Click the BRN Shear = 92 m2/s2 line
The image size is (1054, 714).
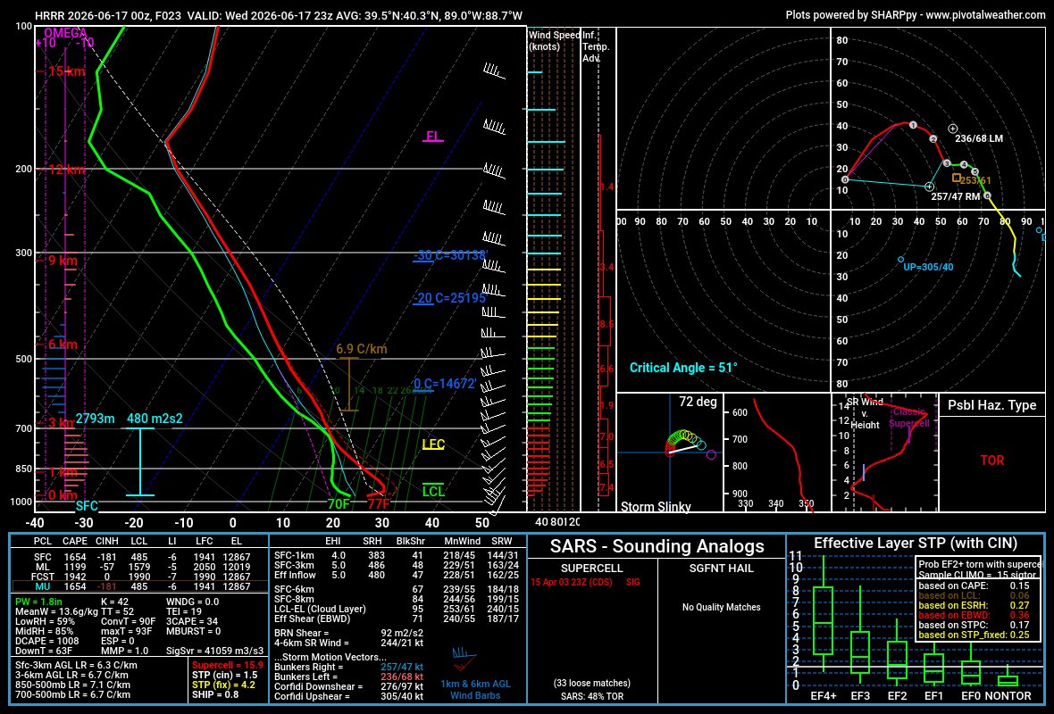(349, 633)
